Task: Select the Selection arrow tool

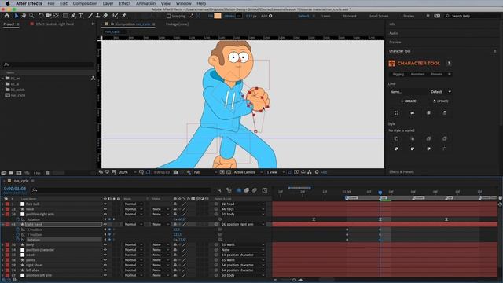Action: [17, 16]
